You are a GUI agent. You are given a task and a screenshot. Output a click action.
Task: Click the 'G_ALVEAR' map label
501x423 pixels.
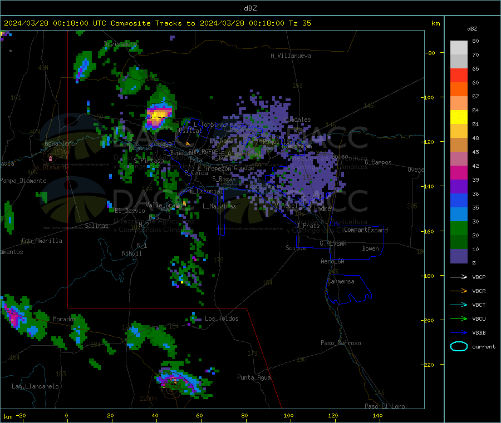(333, 243)
